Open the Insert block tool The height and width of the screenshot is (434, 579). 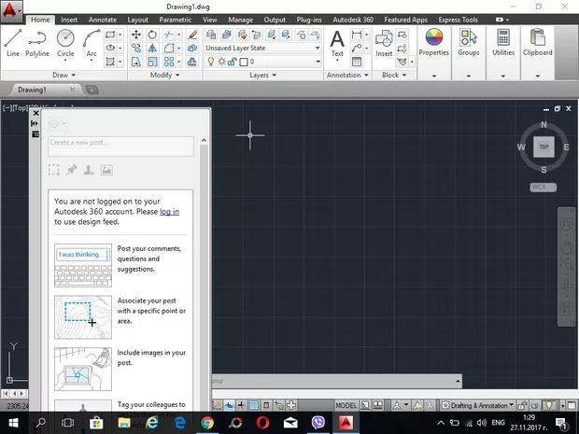[x=384, y=42]
